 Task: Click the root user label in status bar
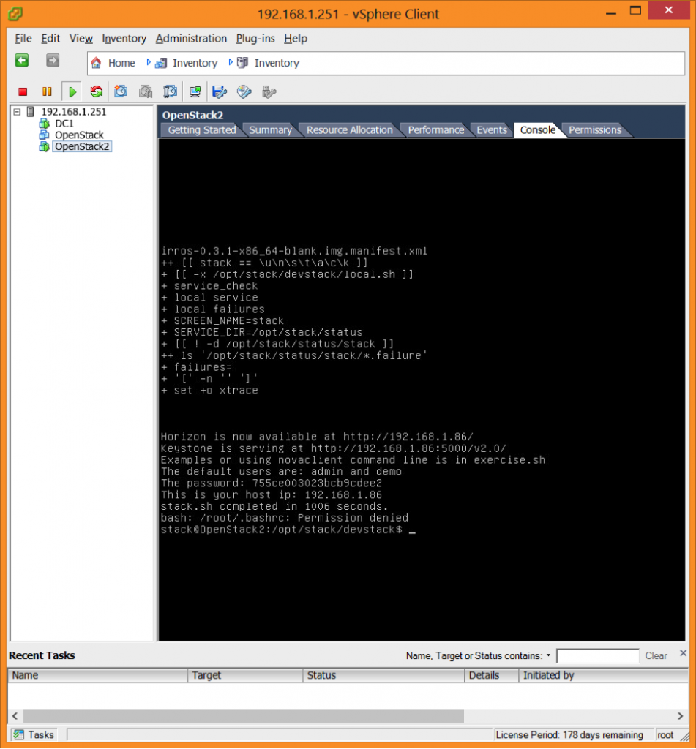665,734
